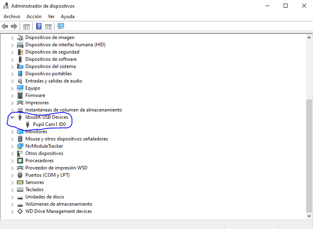313x229 pixels.
Task: Click the Back arrow toolbar icon
Action: [5, 26]
